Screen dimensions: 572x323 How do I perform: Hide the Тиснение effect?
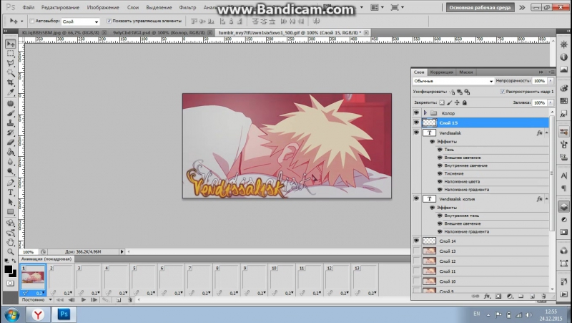coord(440,173)
